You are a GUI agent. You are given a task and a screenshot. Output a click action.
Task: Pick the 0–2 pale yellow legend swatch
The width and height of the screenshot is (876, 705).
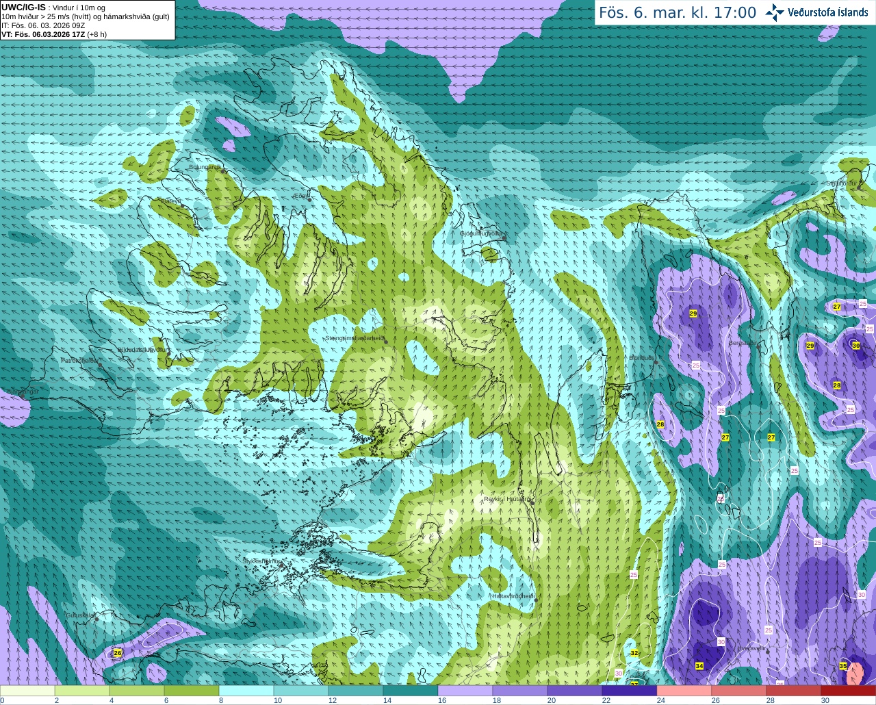tap(27, 691)
